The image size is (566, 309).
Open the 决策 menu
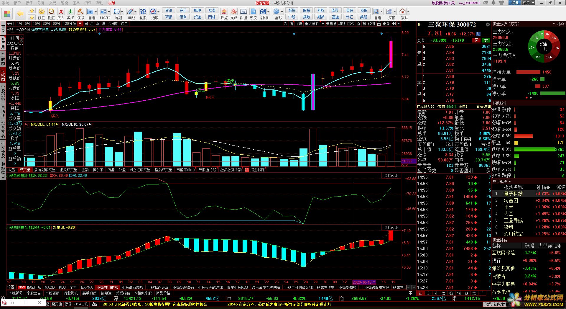[x=112, y=3]
